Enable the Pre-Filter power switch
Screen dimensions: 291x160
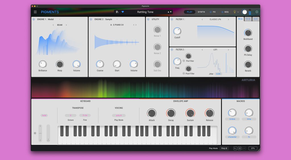coord(184,61)
